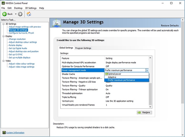185x137 pixels.
Task: Click the green Back arrow button
Action: pos(5,14)
